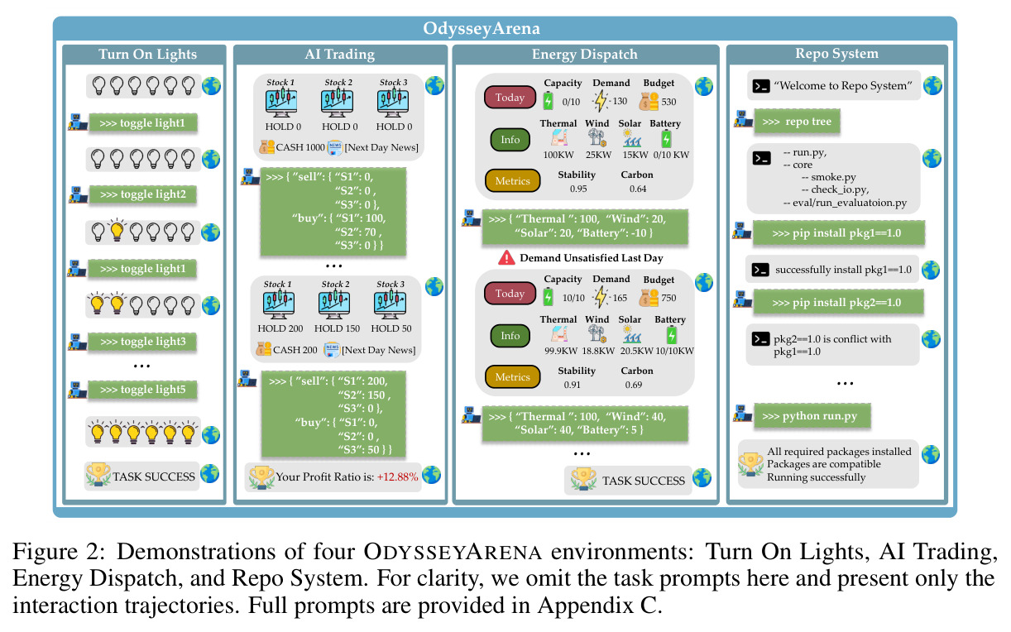Click the repo tree command
This screenshot has height=632, width=1011.
coord(797,122)
